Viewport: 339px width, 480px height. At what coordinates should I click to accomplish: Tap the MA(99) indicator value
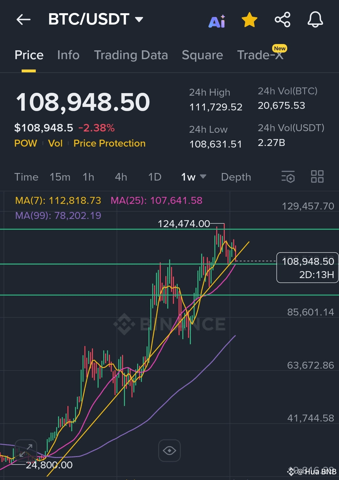58,216
